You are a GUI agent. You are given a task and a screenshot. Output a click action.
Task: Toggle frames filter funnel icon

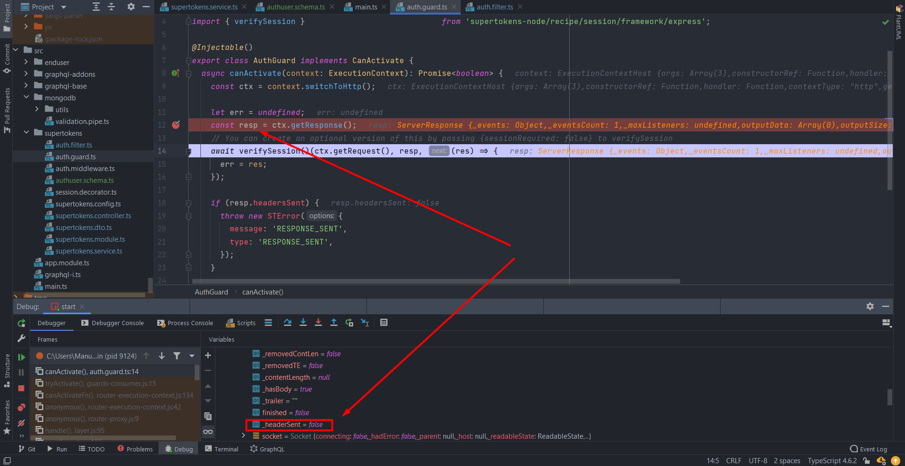click(x=177, y=356)
